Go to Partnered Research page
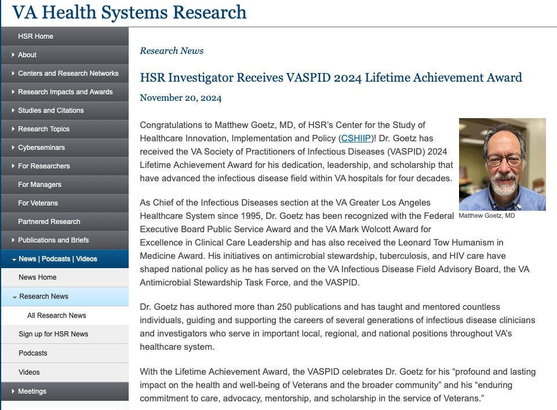Image resolution: width=557 pixels, height=410 pixels. (x=49, y=222)
